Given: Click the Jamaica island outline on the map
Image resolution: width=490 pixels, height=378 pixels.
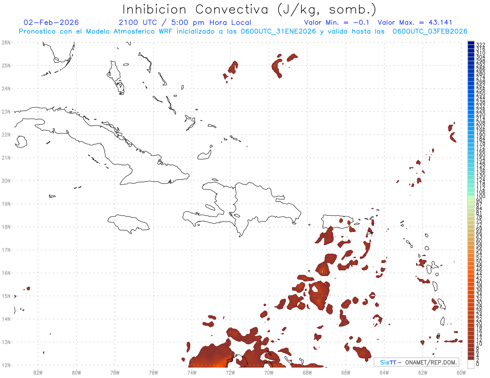Looking at the screenshot, I should point(129,223).
